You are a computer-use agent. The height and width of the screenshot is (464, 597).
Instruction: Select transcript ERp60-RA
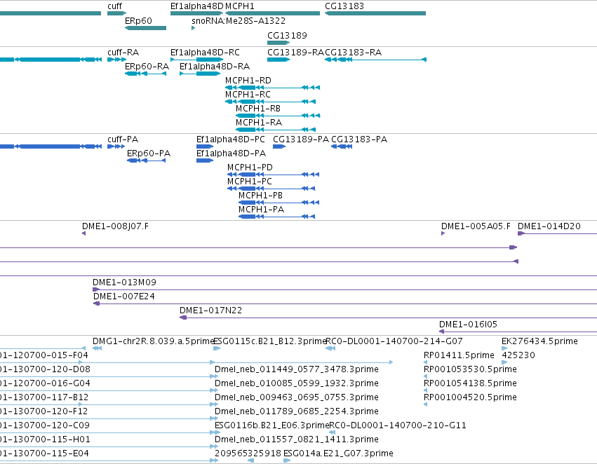(145, 74)
